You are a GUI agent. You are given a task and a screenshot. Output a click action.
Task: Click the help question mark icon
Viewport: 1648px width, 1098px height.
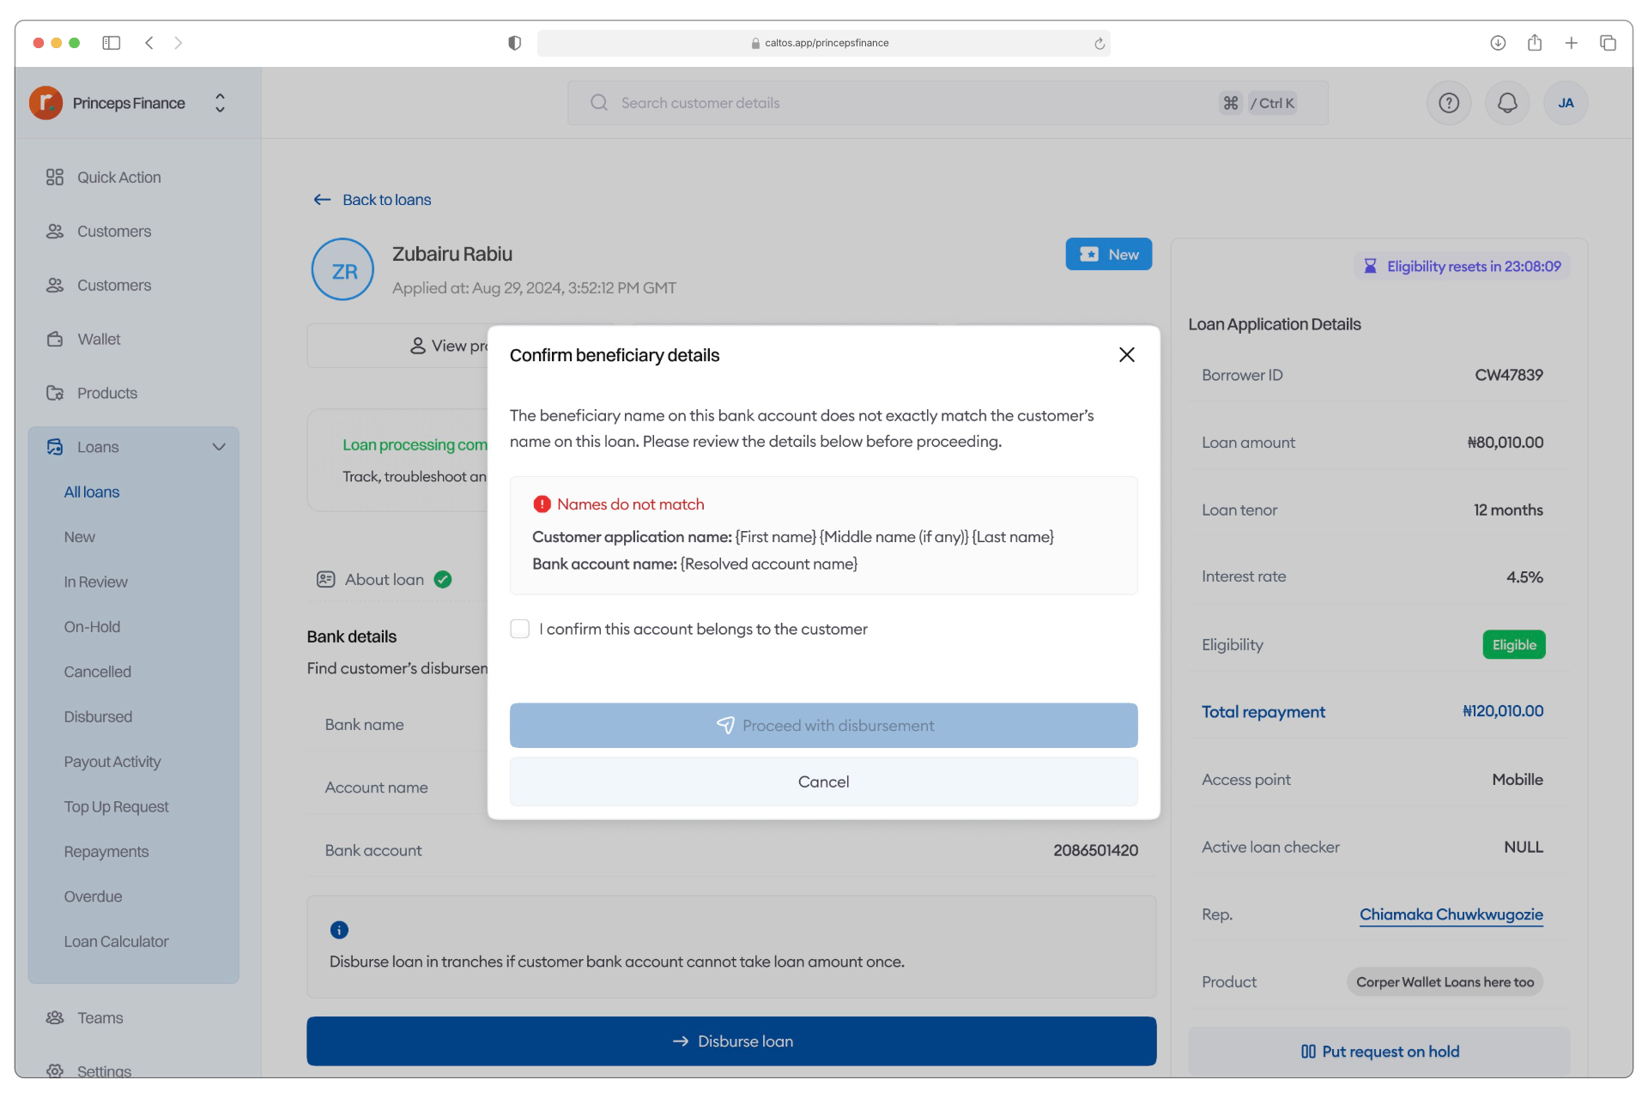(1449, 103)
